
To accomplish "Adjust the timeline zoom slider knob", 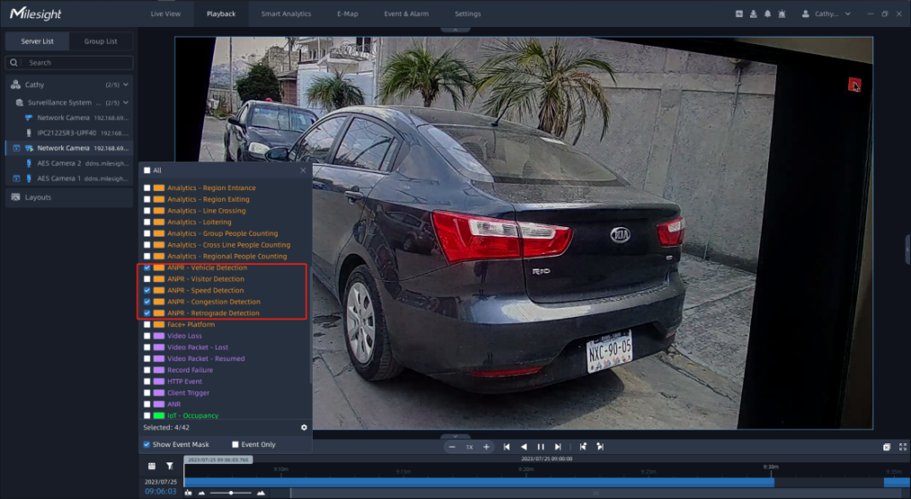I will 231,494.
